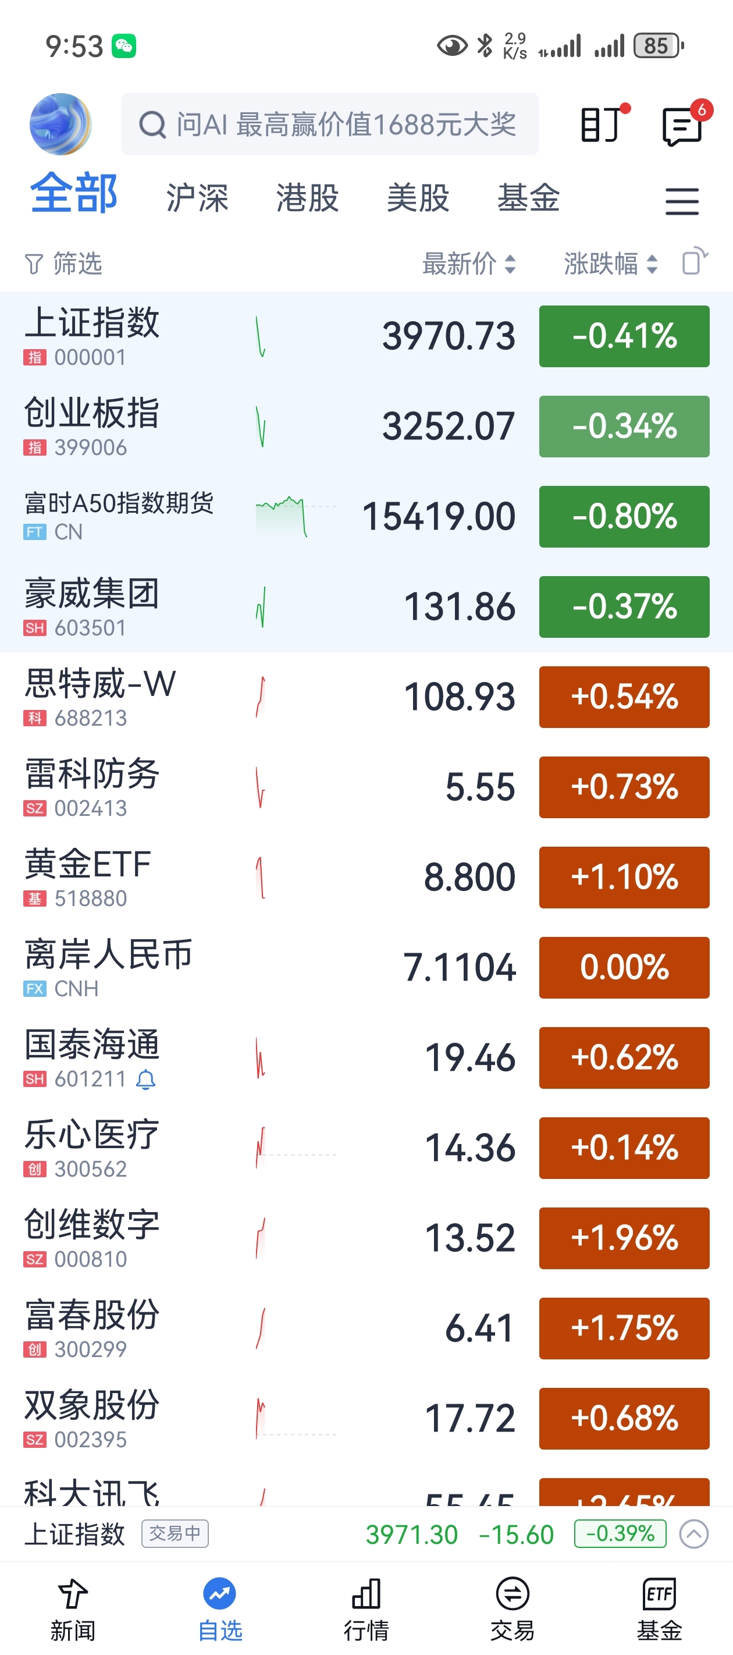733x1655 pixels.
Task: Tap the 筛选 filter funnel icon
Action: pyautogui.click(x=33, y=264)
